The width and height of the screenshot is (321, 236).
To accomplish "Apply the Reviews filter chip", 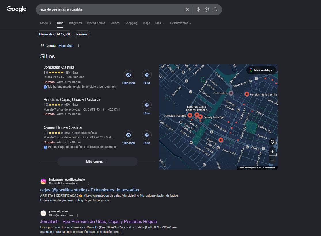I will click(x=82, y=34).
